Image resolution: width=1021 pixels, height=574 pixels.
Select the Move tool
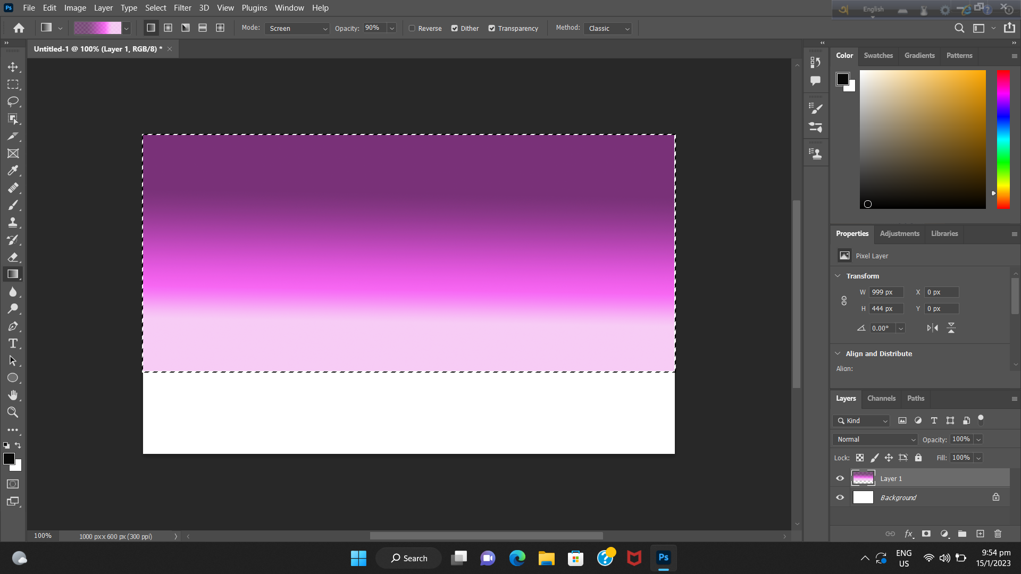click(13, 67)
